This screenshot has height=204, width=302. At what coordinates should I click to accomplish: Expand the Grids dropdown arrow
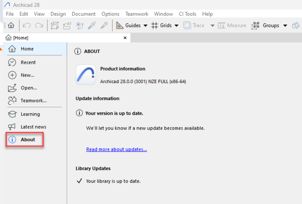coord(176,25)
